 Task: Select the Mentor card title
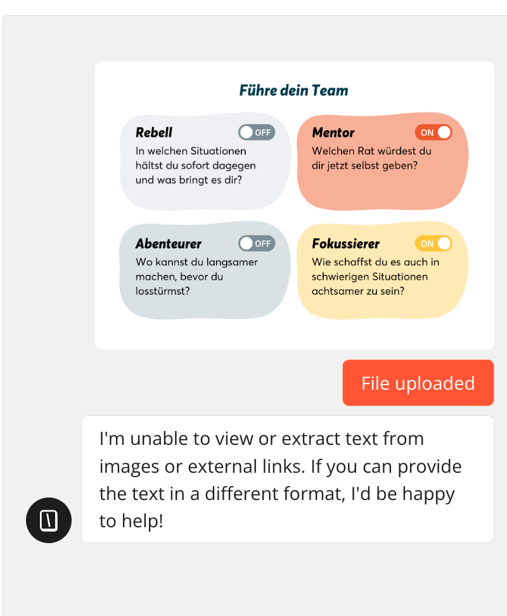pyautogui.click(x=333, y=133)
